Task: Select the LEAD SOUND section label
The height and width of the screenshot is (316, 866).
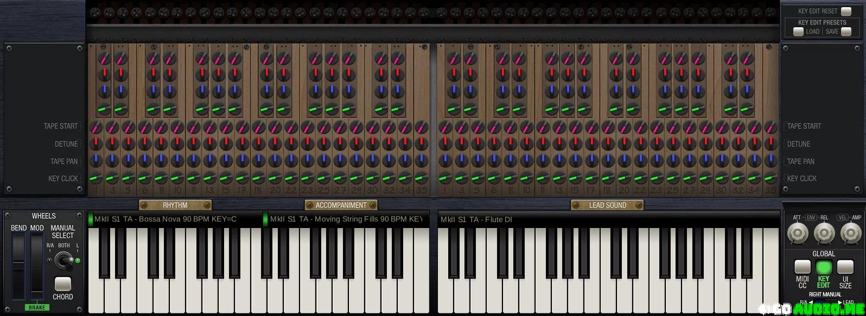Action: pyautogui.click(x=607, y=205)
